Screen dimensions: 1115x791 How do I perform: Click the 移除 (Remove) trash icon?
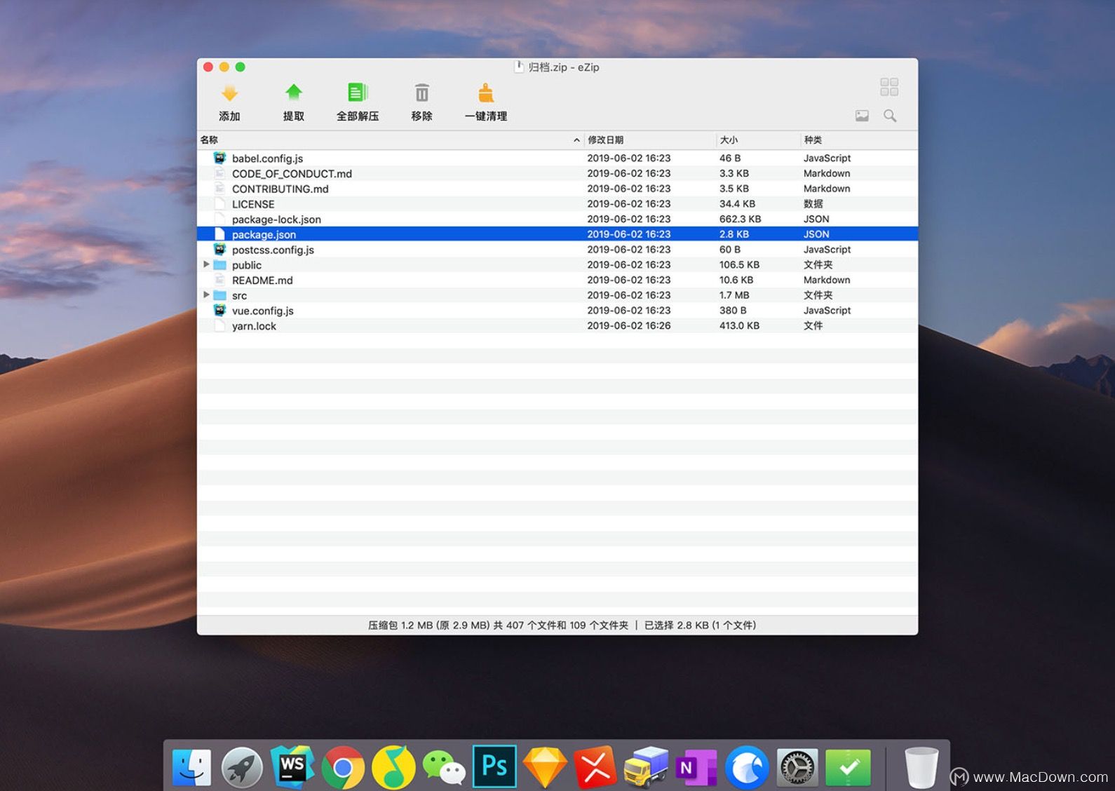tap(421, 93)
